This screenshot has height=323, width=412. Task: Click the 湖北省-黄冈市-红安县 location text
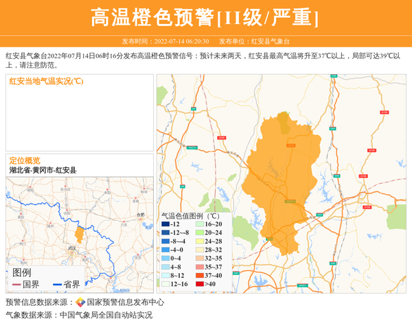click(43, 170)
